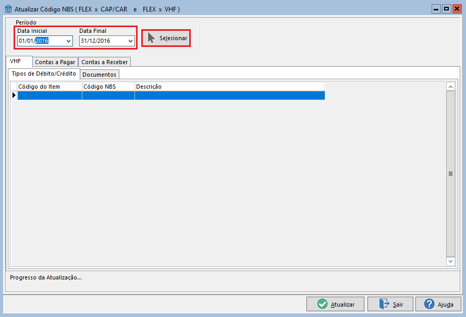Click the grid scrollbar down arrow
466x317 pixels.
450,261
